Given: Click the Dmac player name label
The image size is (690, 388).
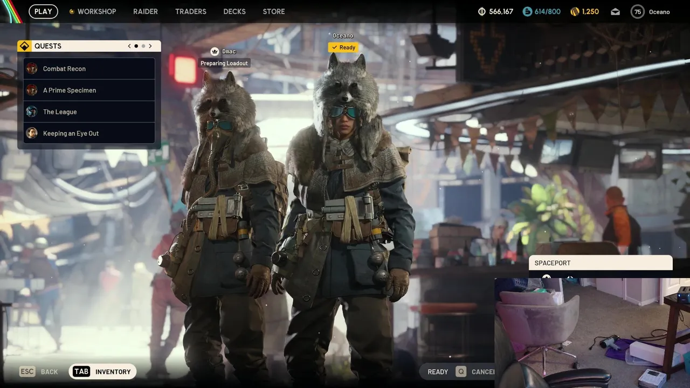Looking at the screenshot, I should coord(229,52).
